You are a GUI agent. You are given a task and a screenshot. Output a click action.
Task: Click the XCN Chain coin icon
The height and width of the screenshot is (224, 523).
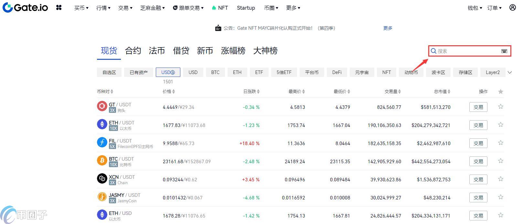(102, 178)
